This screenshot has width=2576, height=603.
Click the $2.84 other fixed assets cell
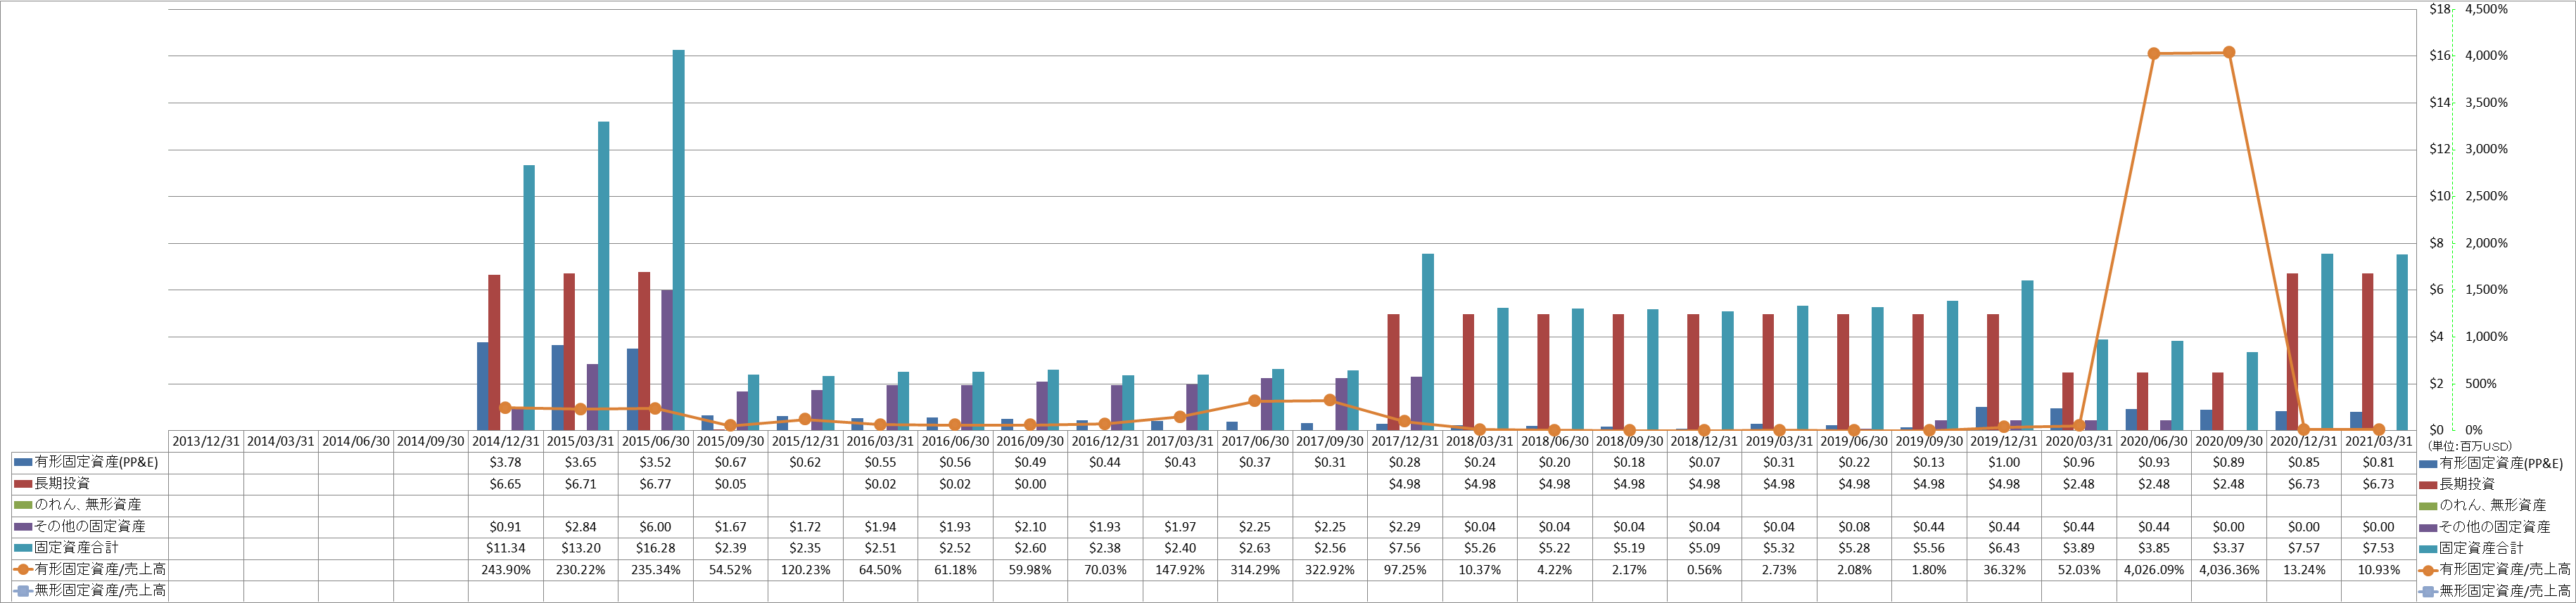click(x=581, y=527)
